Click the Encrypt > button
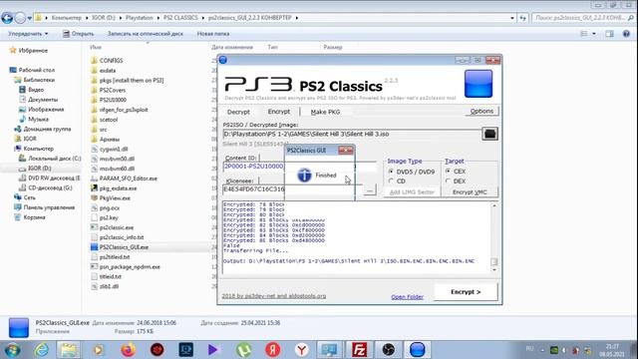Screen dimensions: 638x359 (x=466, y=292)
